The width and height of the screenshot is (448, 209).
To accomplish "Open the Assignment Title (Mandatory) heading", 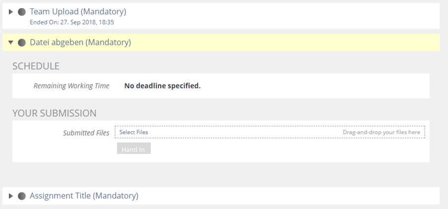I will pyautogui.click(x=84, y=196).
